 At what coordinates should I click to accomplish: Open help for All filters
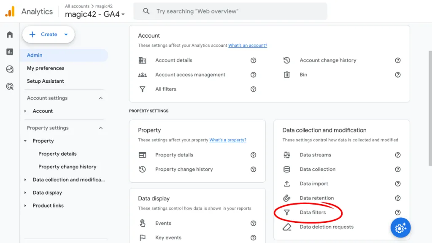253,89
